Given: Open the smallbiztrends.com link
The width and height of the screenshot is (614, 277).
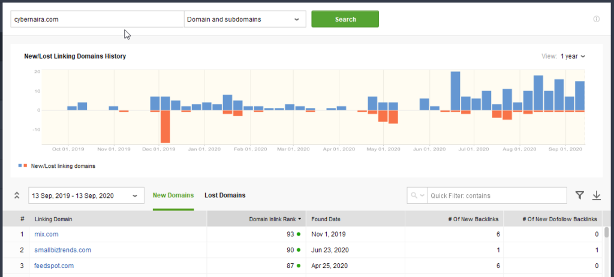Looking at the screenshot, I should (x=63, y=250).
